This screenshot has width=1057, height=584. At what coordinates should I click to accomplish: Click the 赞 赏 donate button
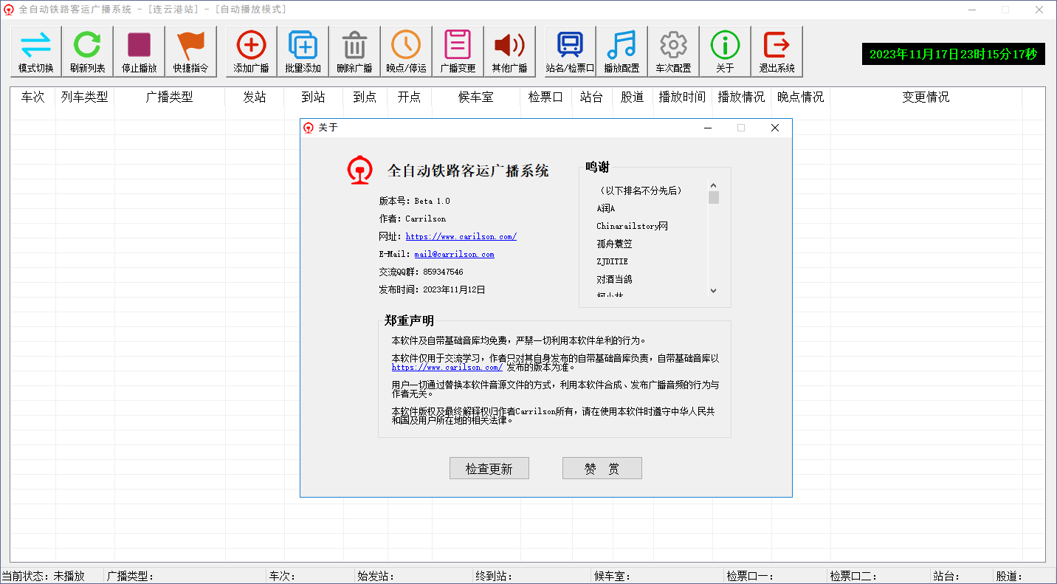[602, 469]
